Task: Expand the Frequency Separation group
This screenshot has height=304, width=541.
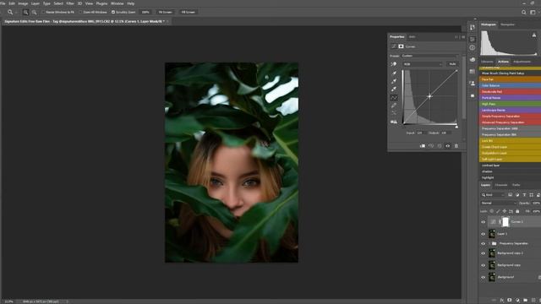Action: tap(490, 244)
